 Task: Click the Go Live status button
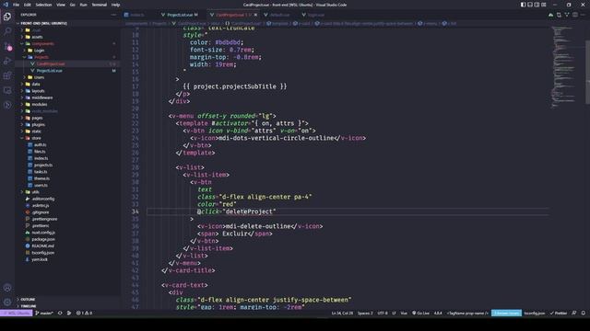[x=420, y=313]
